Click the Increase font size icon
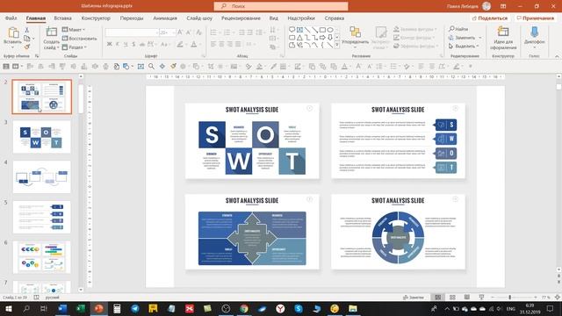This screenshot has width=562, height=316. point(180,32)
